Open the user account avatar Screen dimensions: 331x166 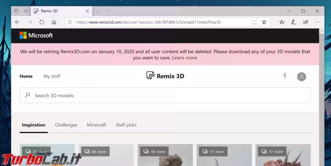(301, 76)
